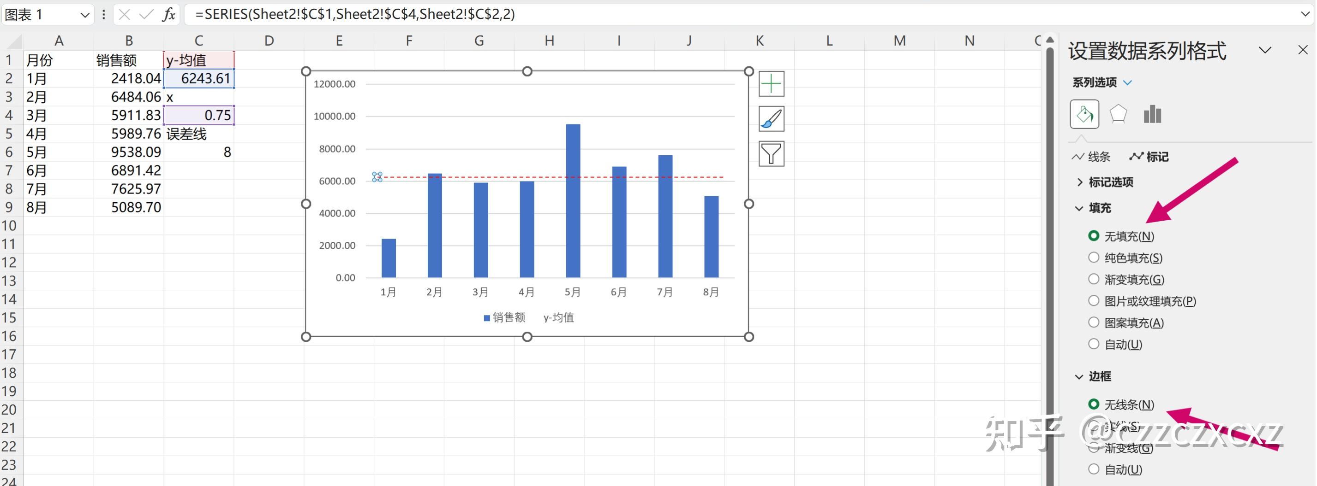Open the Chart Styles paintbrush button
Viewport: 1317px width, 486px height.
point(771,119)
